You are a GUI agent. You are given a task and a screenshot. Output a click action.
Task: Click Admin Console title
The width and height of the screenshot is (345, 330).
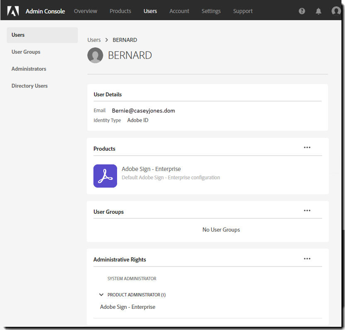[x=45, y=11]
